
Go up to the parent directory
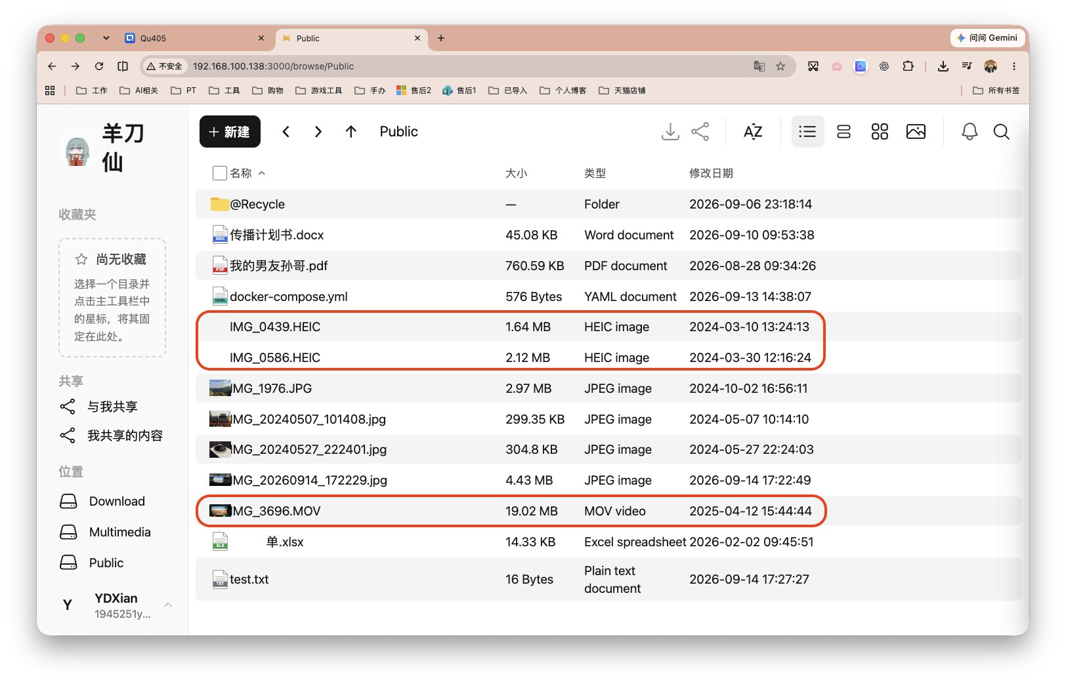[351, 132]
